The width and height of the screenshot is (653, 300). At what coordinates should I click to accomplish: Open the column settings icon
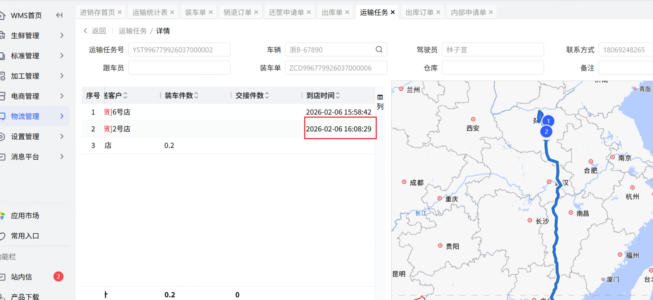[380, 97]
